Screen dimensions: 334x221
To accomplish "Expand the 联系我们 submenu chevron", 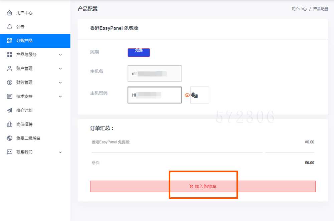I will click(x=60, y=152).
